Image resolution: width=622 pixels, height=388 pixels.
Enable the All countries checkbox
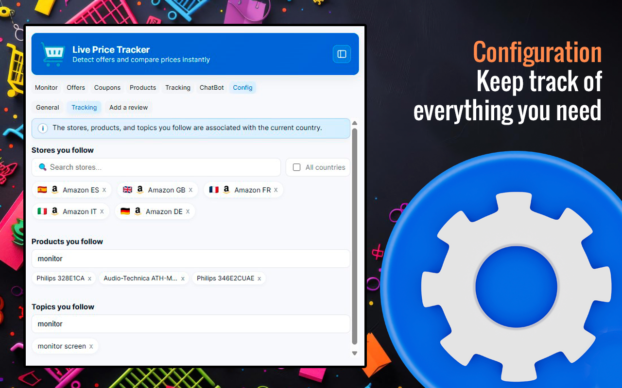click(296, 167)
